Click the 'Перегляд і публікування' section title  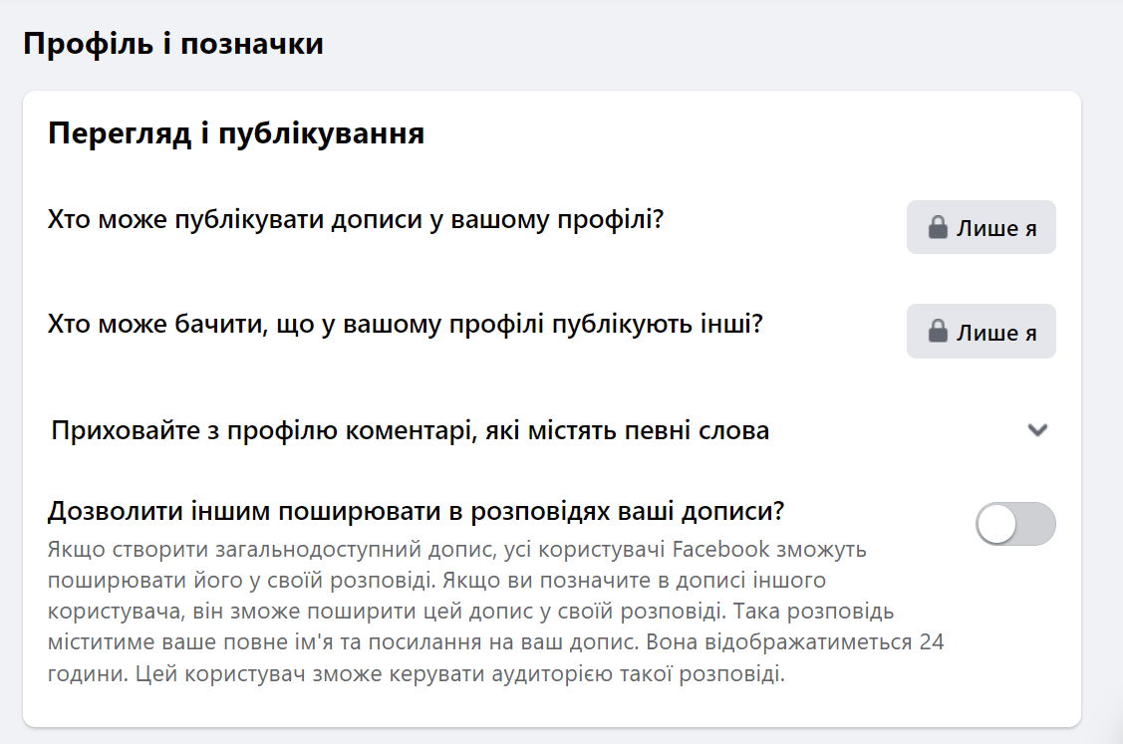pyautogui.click(x=236, y=134)
